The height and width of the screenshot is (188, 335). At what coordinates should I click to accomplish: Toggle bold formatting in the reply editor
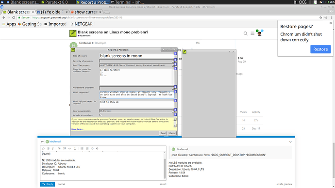[x=49, y=149]
